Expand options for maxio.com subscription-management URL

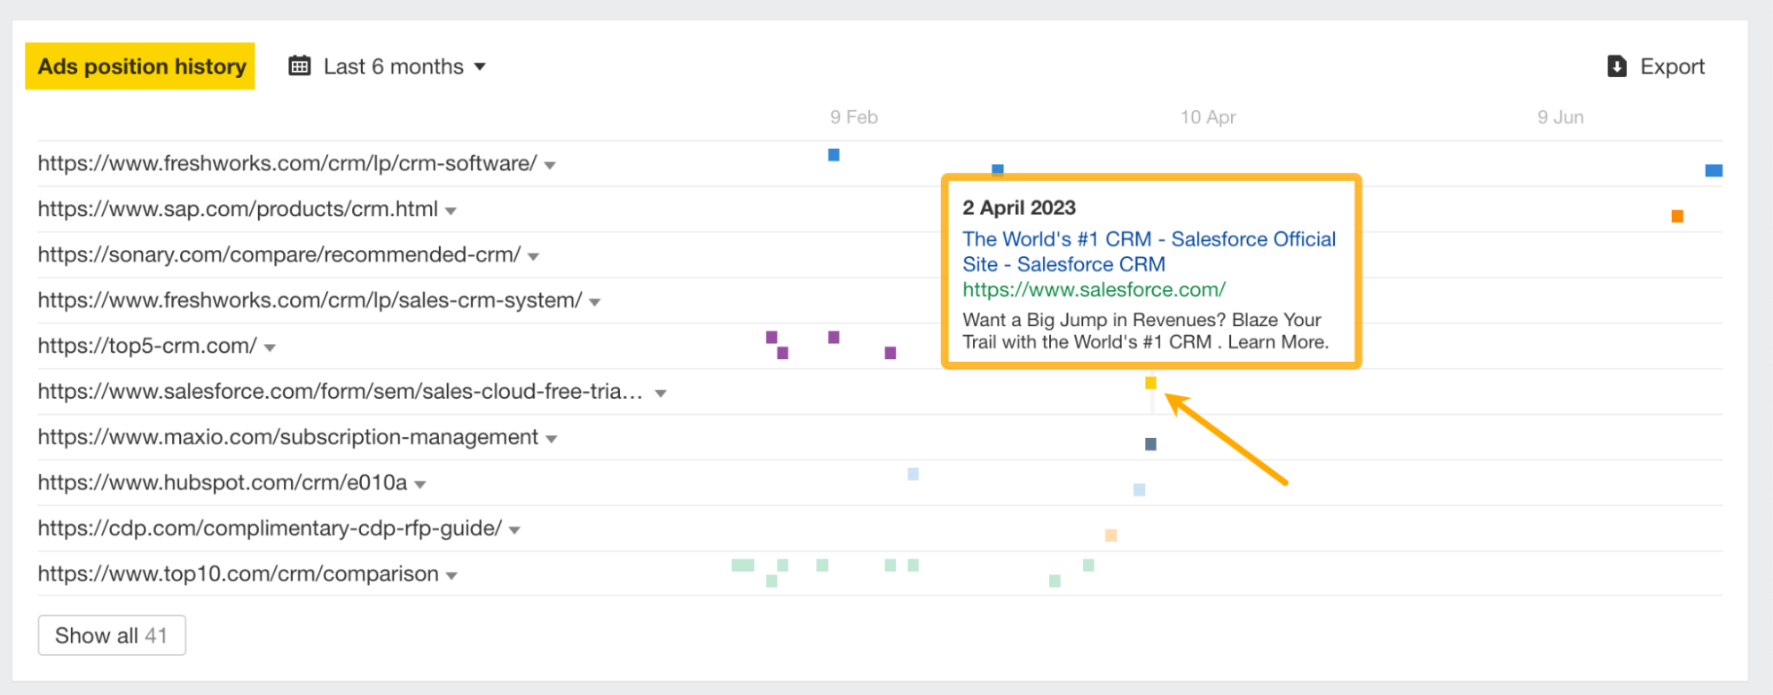pos(551,438)
